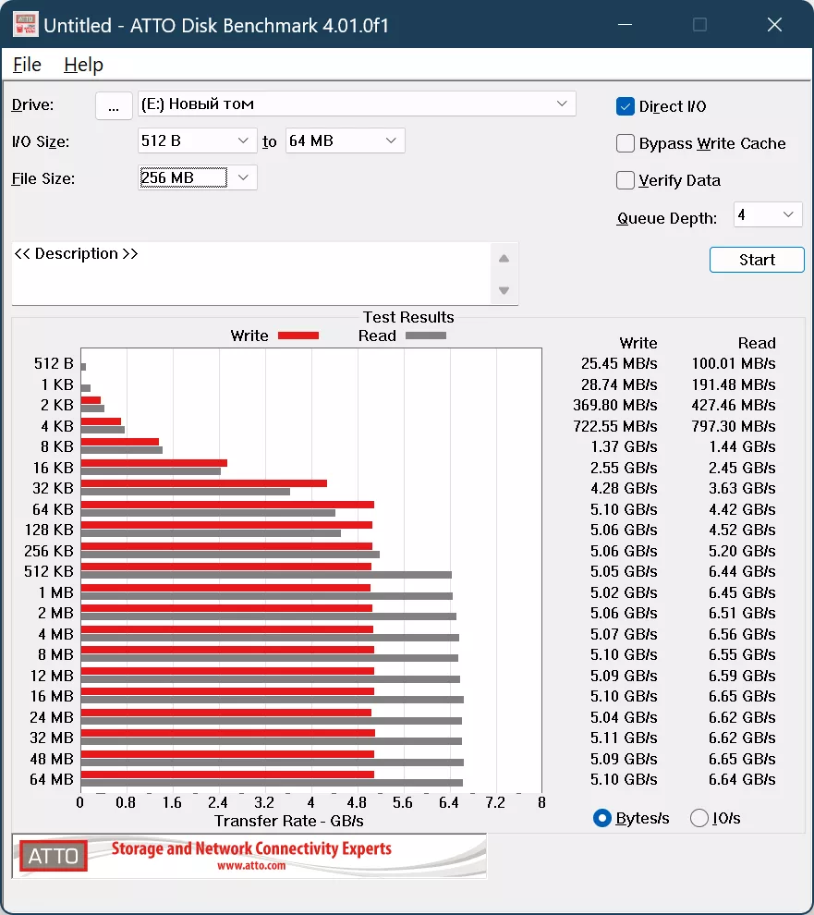
Task: Start the benchmark with Start button
Action: pyautogui.click(x=757, y=260)
